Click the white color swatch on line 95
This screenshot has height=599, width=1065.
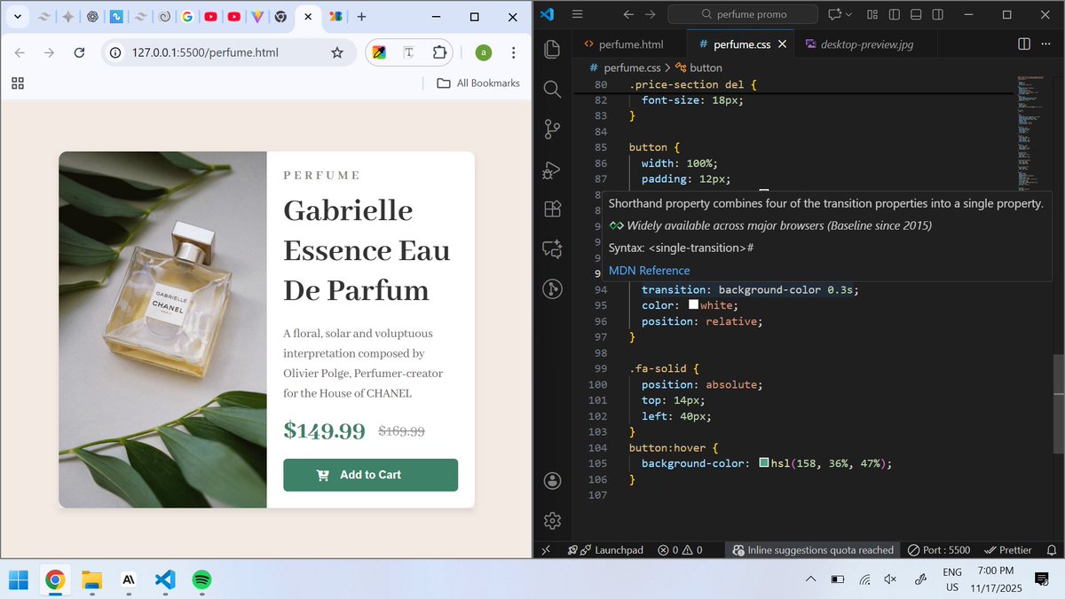694,305
